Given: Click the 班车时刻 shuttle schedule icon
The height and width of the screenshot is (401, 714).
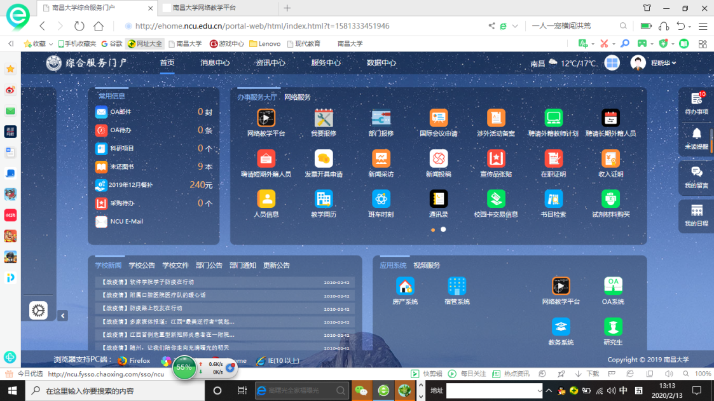Looking at the screenshot, I should click(x=381, y=200).
